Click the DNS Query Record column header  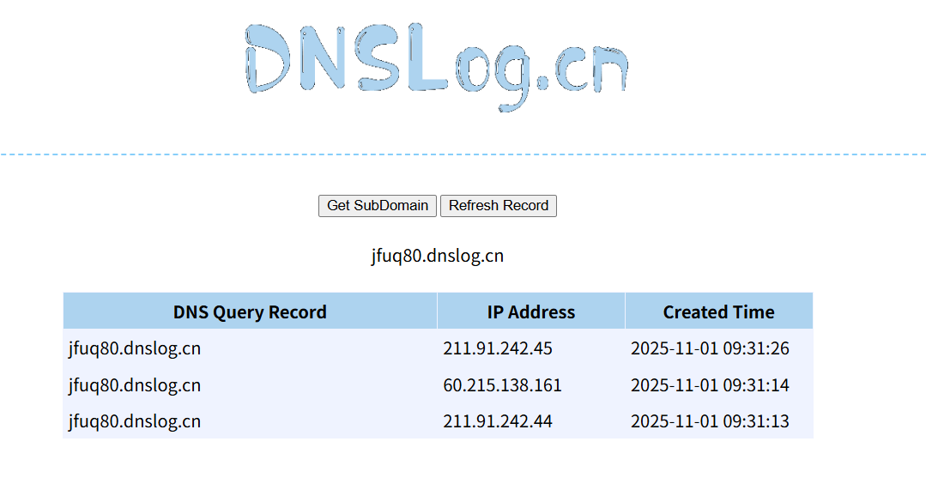point(250,312)
